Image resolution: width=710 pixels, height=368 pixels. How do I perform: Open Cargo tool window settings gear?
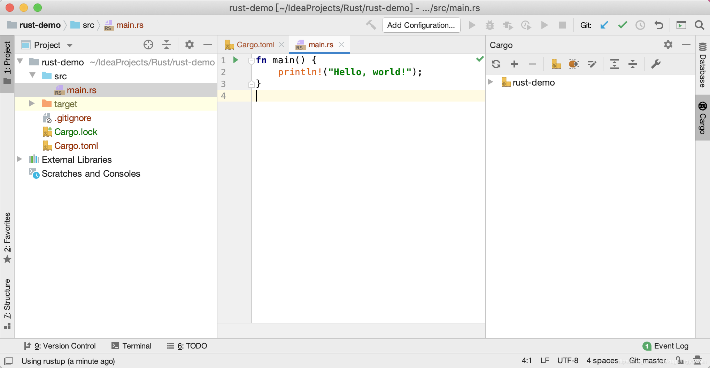[x=668, y=45]
